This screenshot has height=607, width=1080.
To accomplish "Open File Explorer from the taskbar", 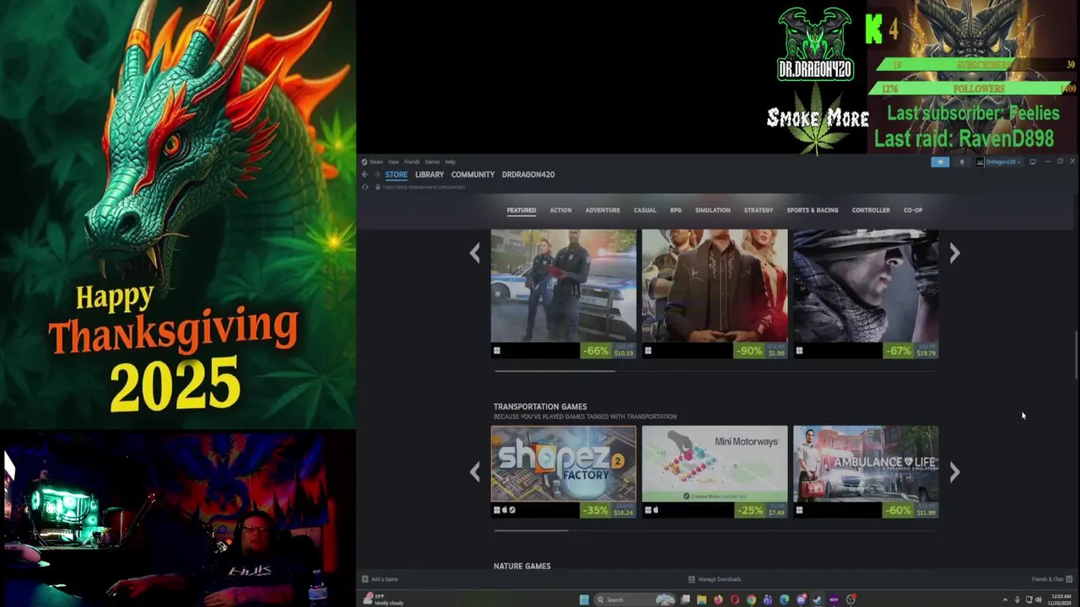I will (x=701, y=599).
